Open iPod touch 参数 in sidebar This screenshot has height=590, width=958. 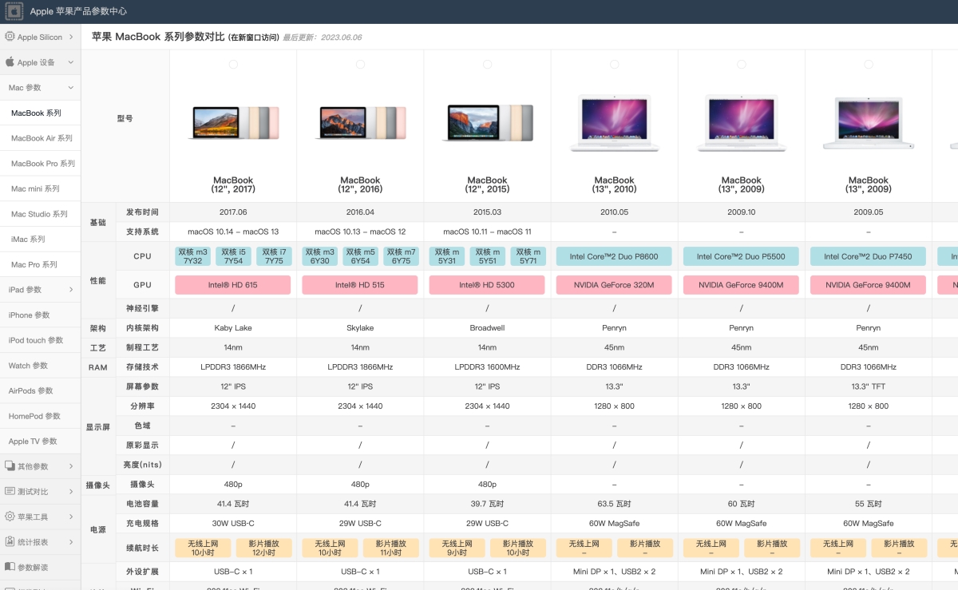tap(40, 340)
